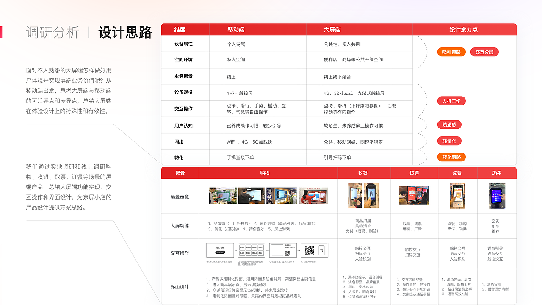Click the 场景 header in scenario table
Screen dimensions: 542x305
point(180,173)
